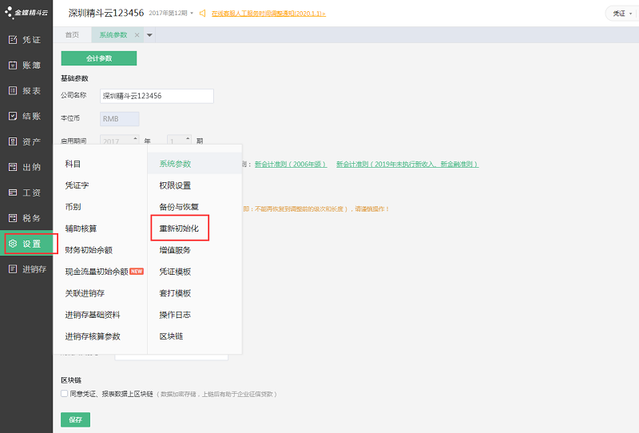639x433 pixels.
Task: Select 备份与恢复 in the settings menu
Action: [x=179, y=207]
